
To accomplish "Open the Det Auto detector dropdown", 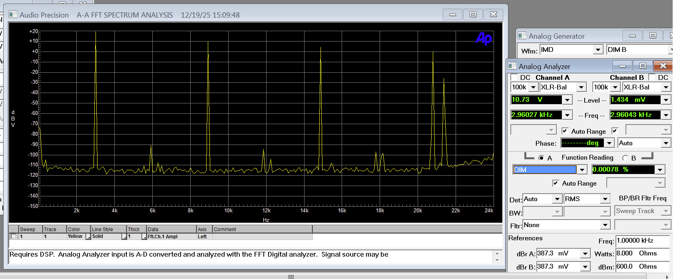I will 558,199.
